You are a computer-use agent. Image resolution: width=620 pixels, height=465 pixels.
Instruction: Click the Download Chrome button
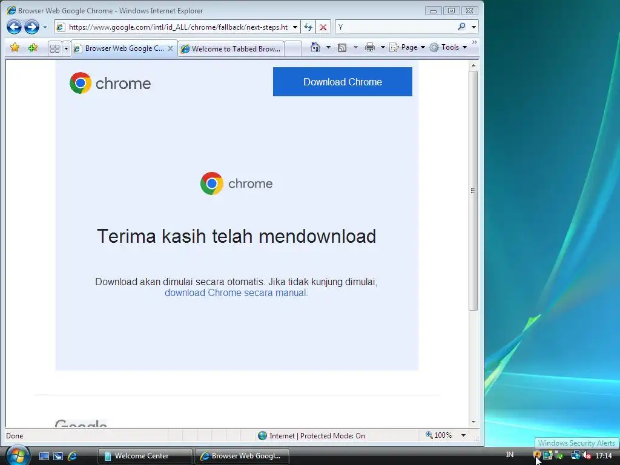(343, 82)
